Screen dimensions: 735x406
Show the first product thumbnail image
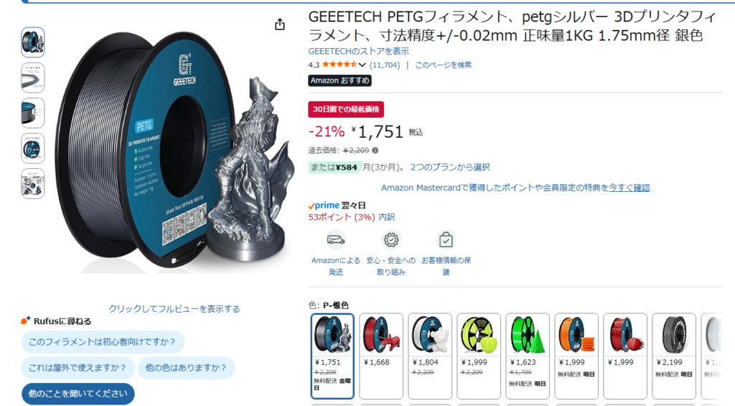click(33, 42)
